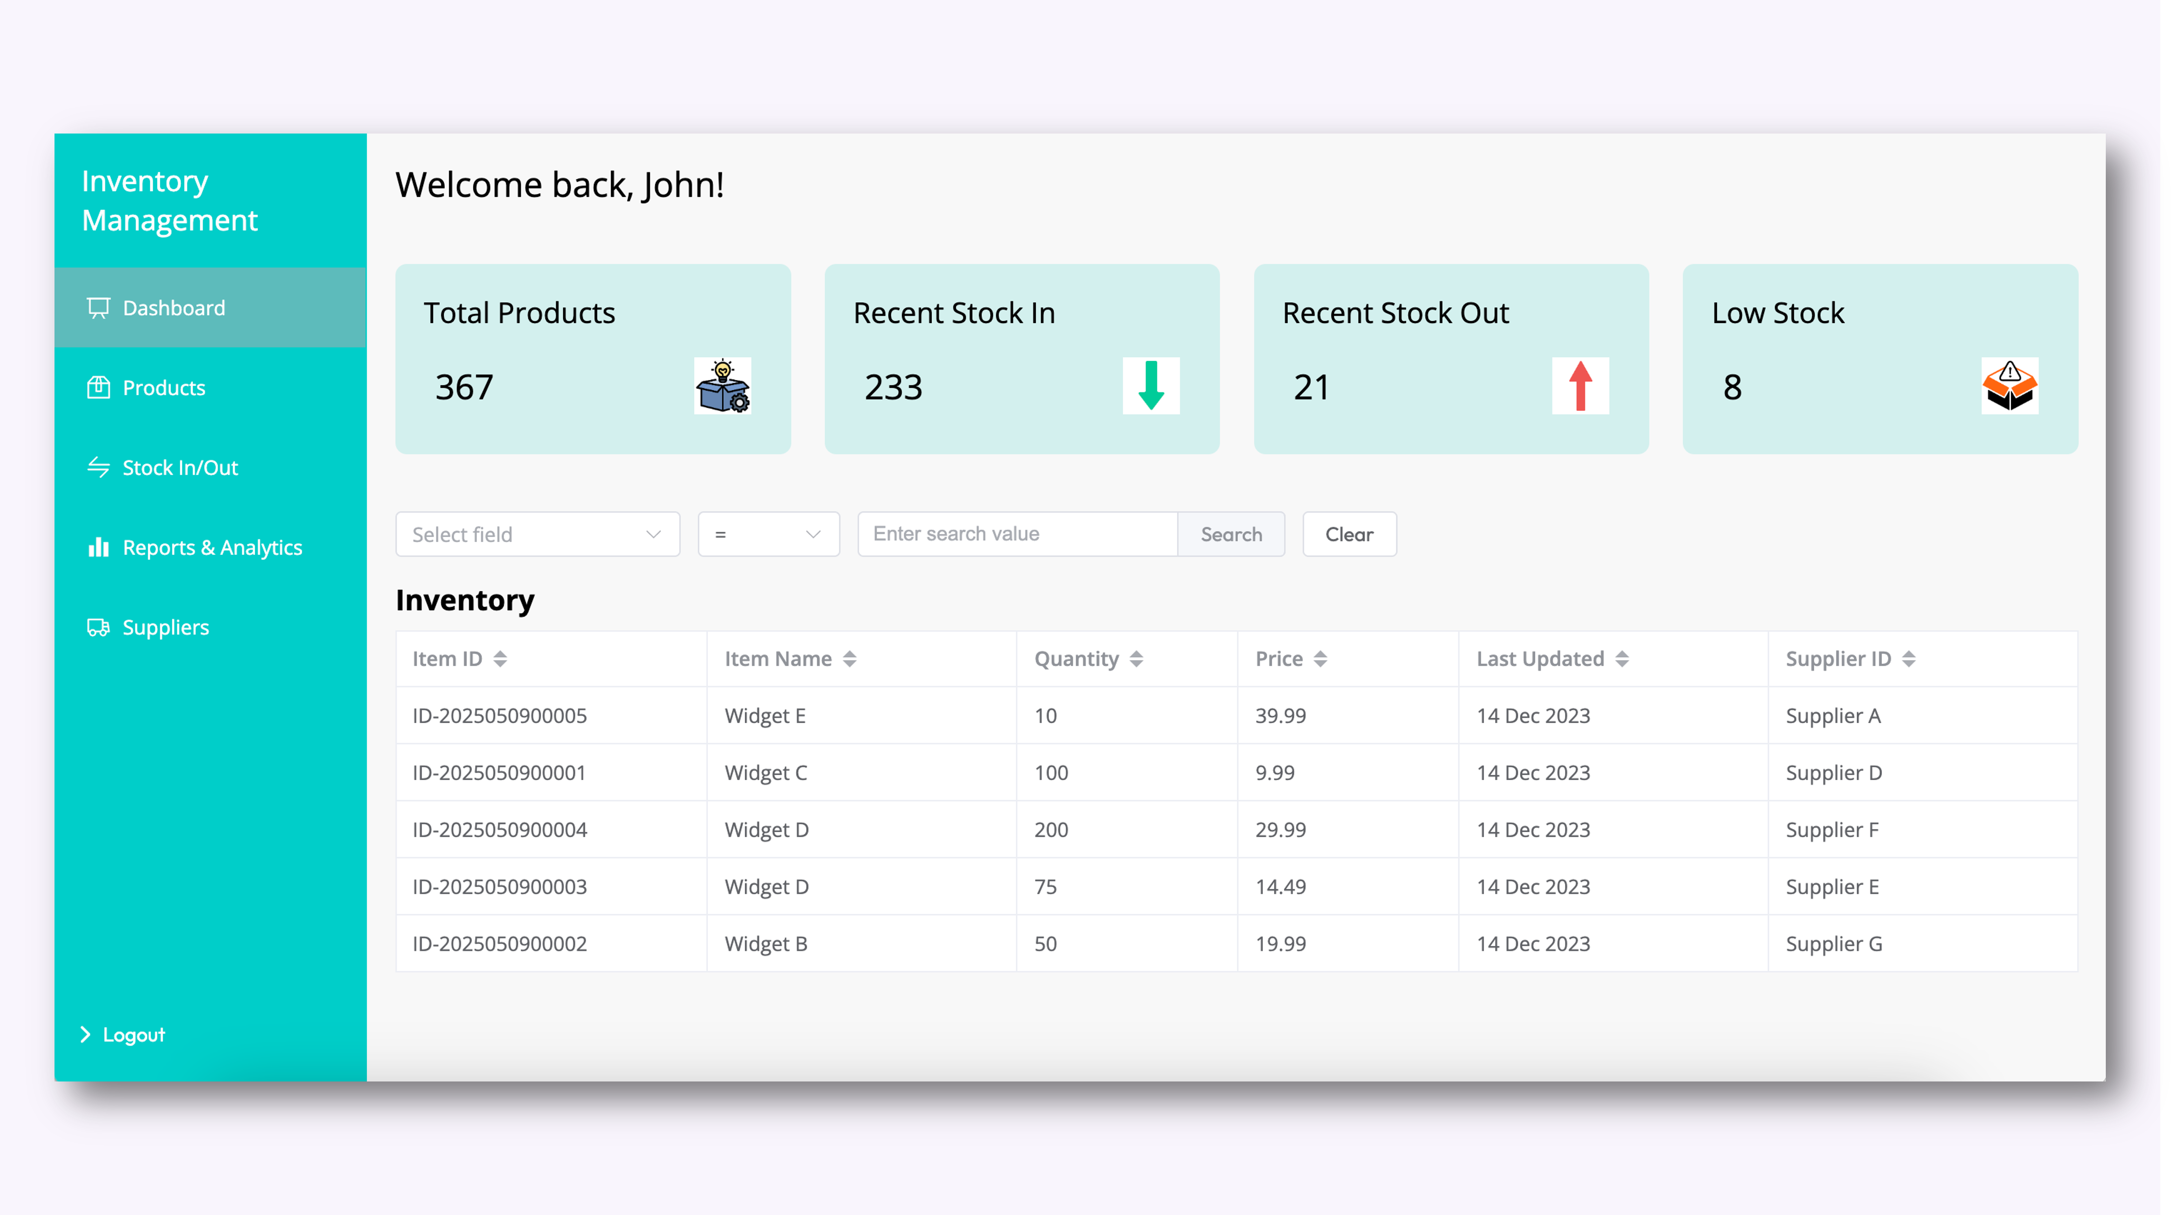Screen dimensions: 2176x1215
Task: Click the Reports & Analytics bar chart icon
Action: tap(99, 547)
